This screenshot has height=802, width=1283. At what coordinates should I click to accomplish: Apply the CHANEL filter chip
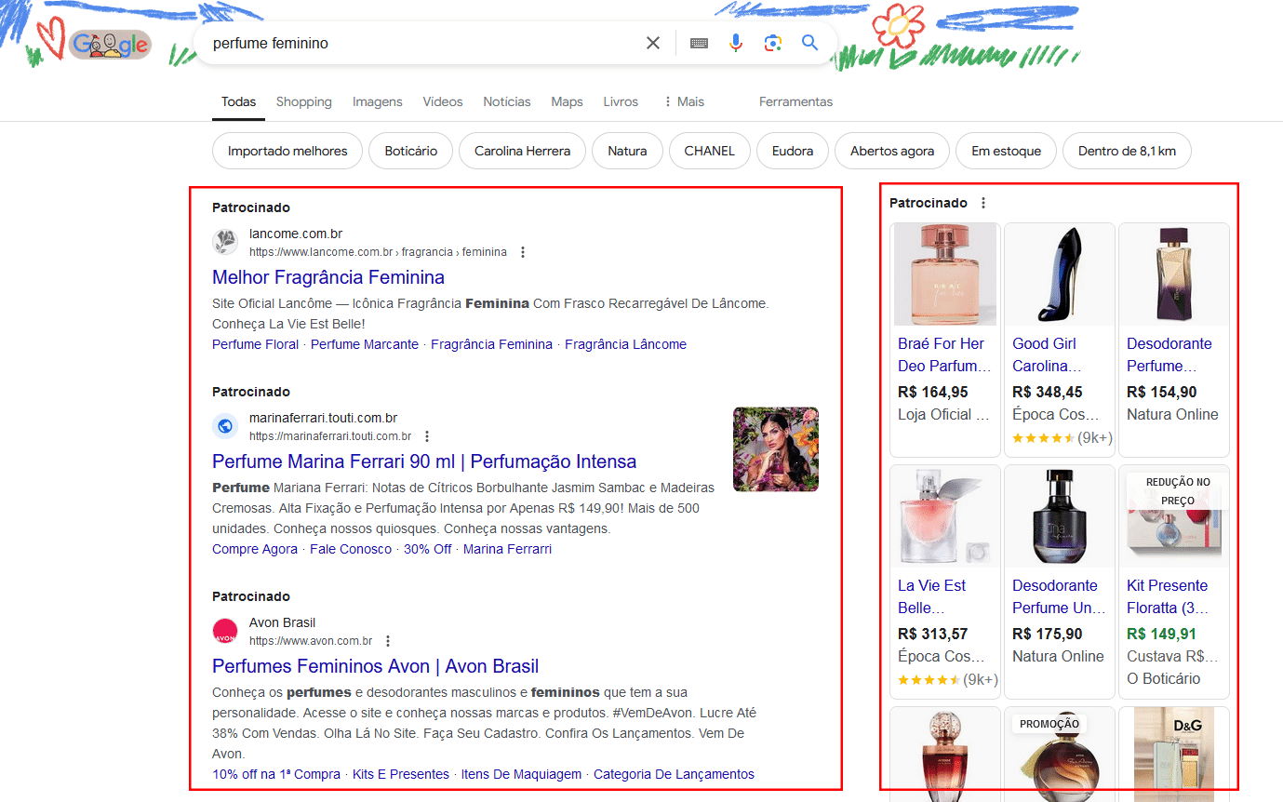point(709,151)
